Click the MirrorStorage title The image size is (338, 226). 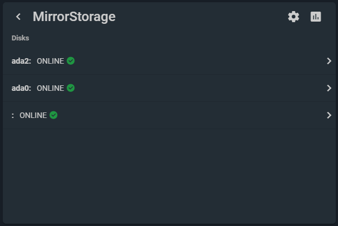pyautogui.click(x=74, y=17)
